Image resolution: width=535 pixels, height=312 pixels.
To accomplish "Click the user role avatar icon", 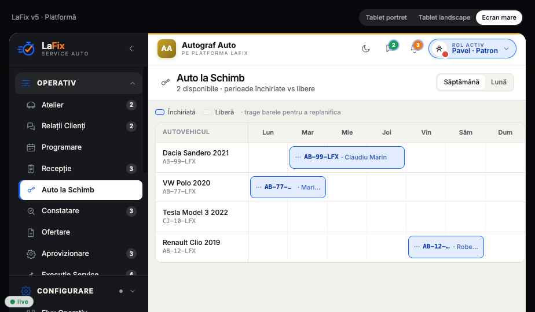I will (439, 49).
